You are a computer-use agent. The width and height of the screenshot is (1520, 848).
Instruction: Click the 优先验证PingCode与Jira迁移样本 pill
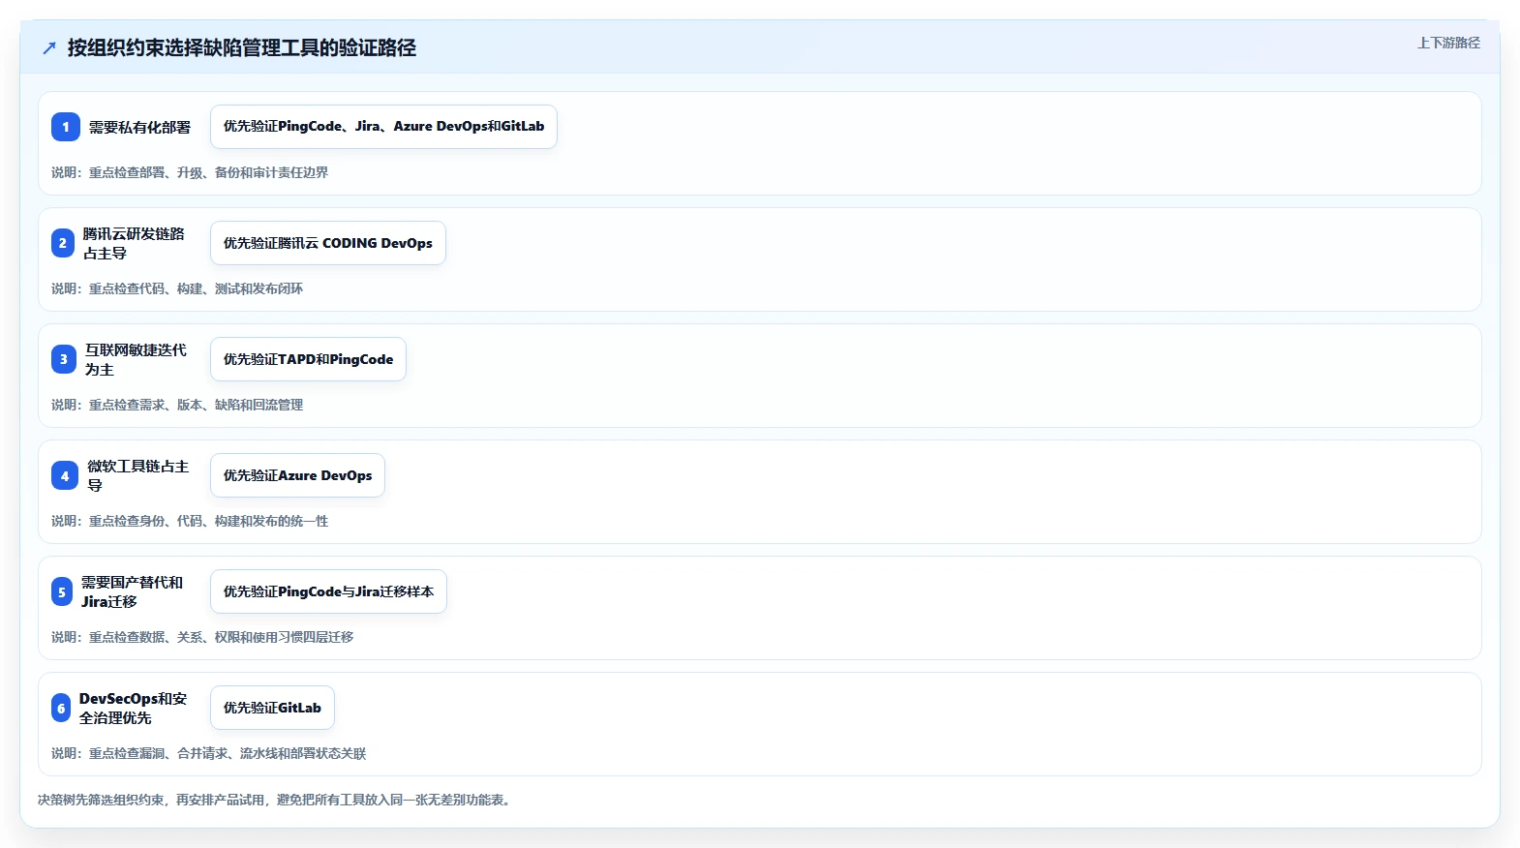click(328, 591)
